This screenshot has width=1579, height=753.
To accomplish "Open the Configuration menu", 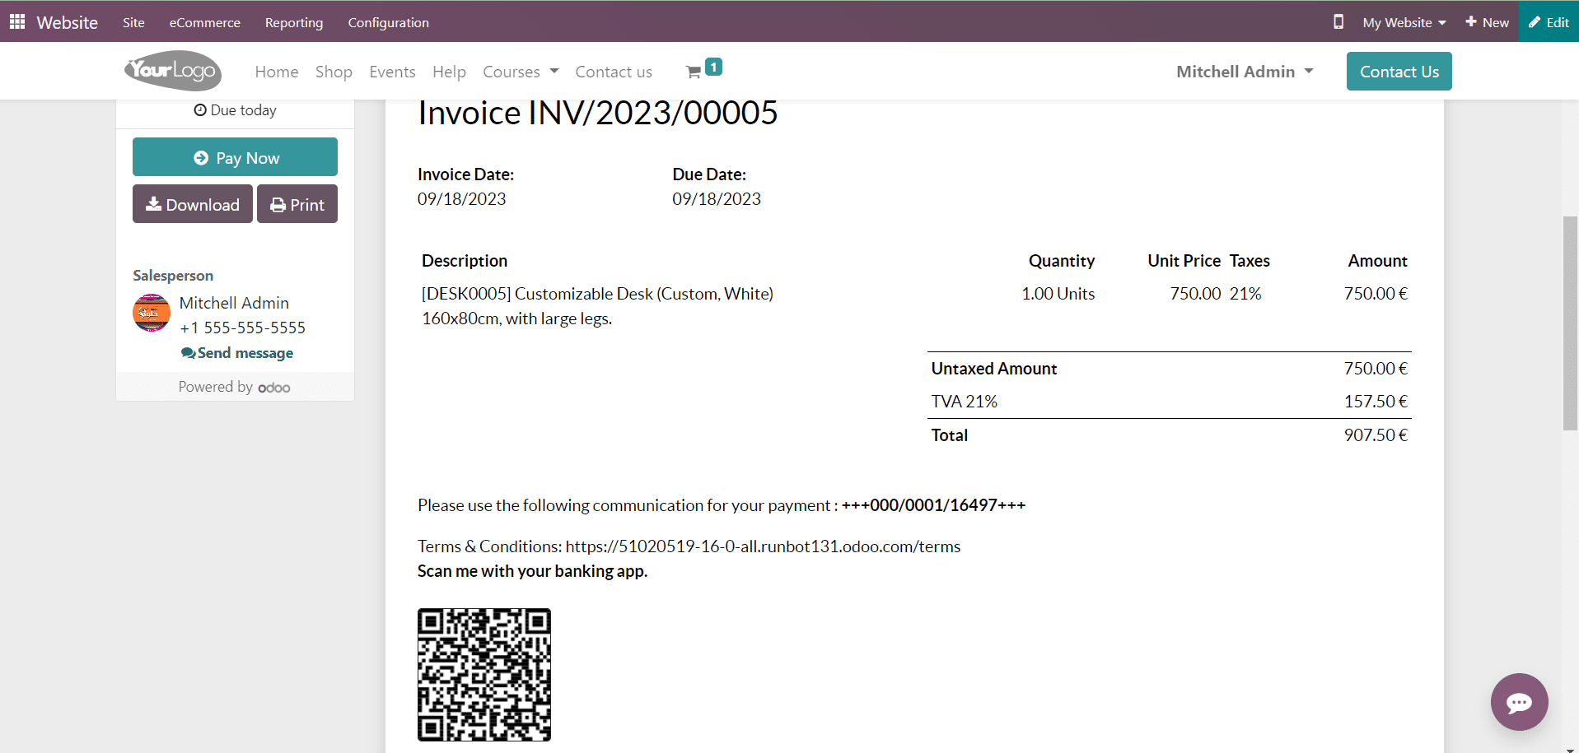I will [x=388, y=22].
